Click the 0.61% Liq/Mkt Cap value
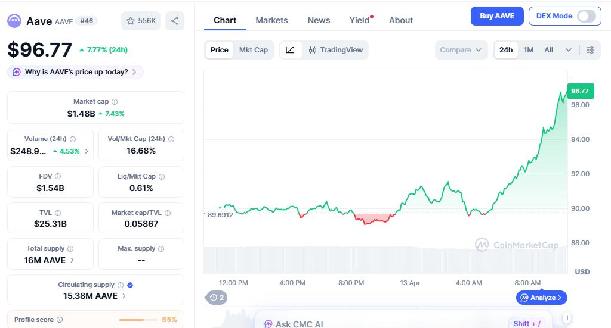The width and height of the screenshot is (611, 328). tap(141, 189)
